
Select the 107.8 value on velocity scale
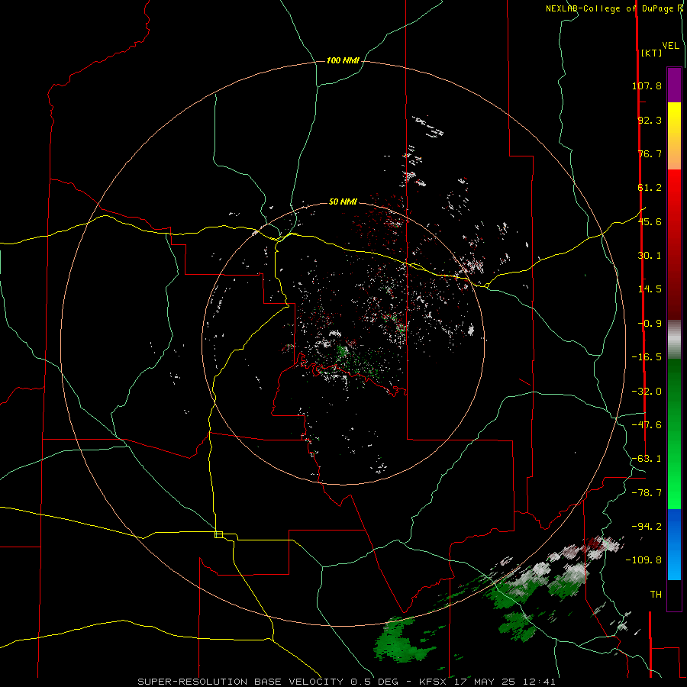pyautogui.click(x=647, y=85)
